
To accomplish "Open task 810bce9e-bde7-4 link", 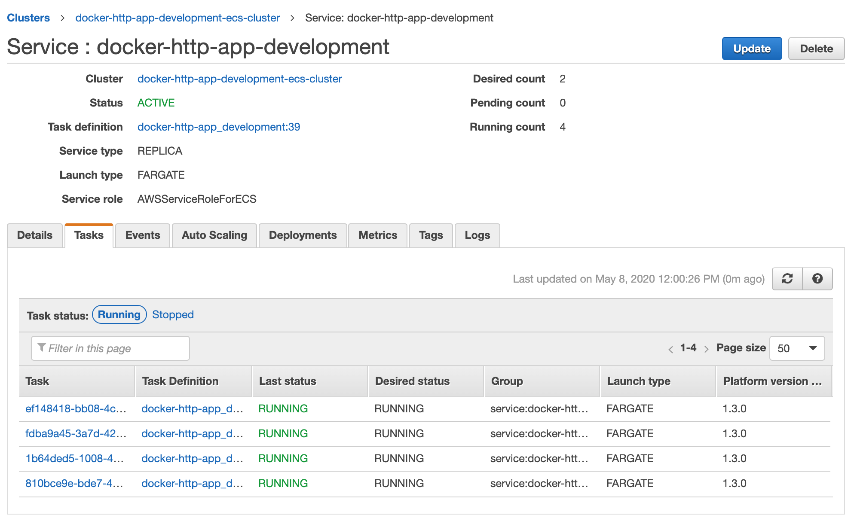I will point(74,483).
